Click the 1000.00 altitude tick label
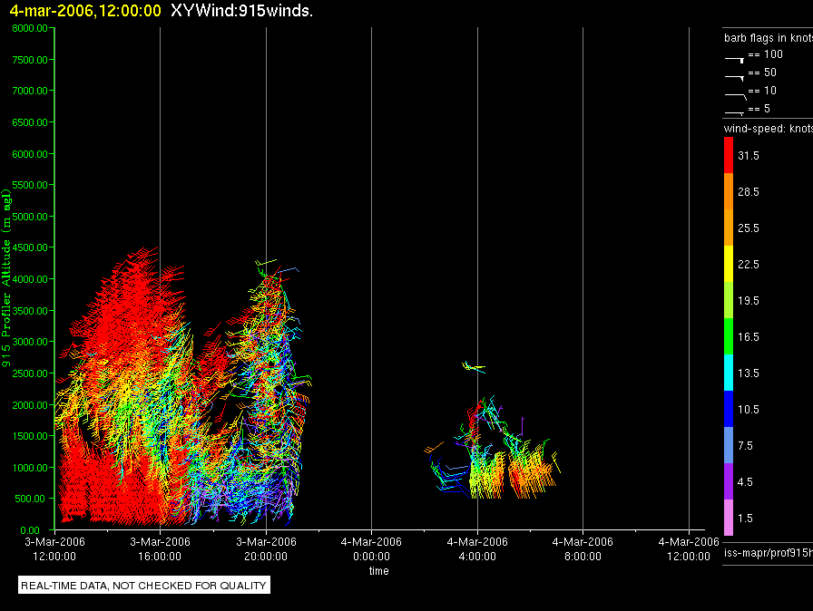Image resolution: width=813 pixels, height=611 pixels. 30,468
